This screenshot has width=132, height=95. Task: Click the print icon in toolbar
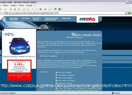point(28,9)
